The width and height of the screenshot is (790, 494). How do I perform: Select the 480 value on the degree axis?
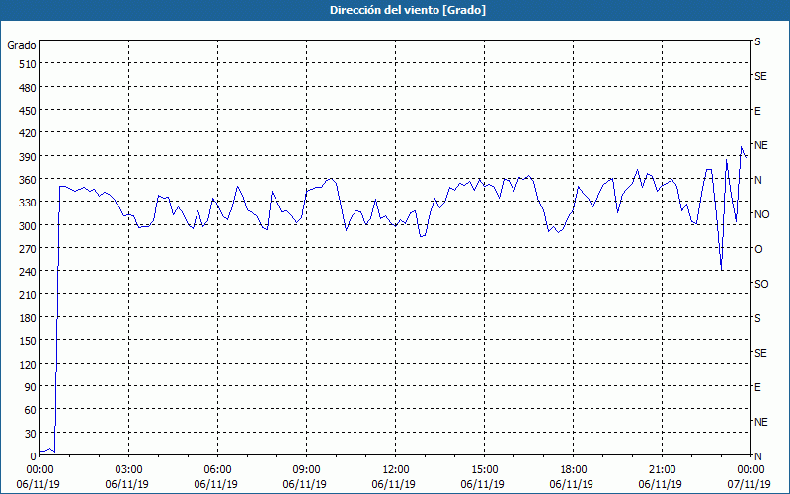pos(29,88)
